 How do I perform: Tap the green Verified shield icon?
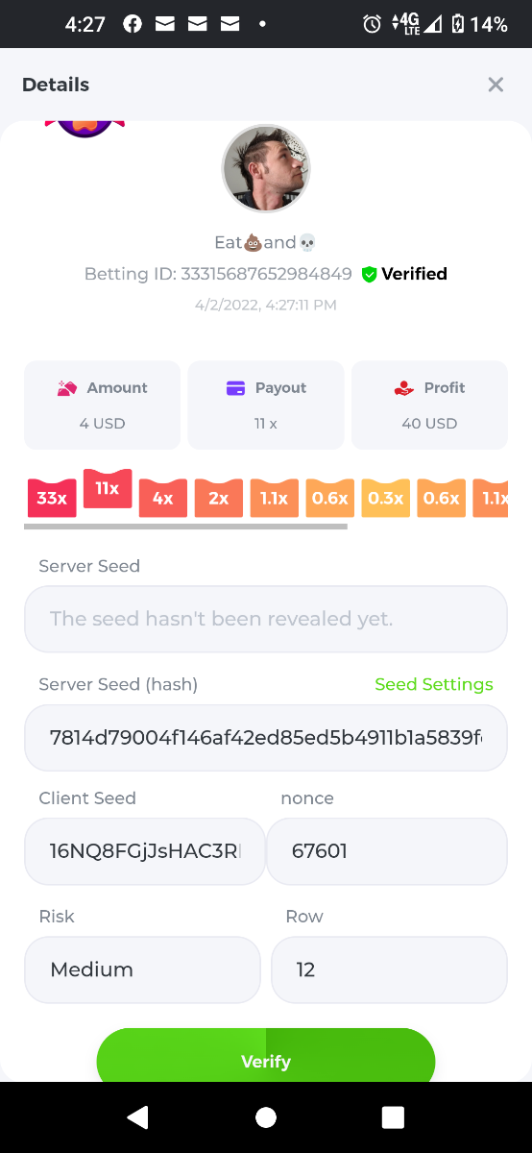[x=369, y=275]
